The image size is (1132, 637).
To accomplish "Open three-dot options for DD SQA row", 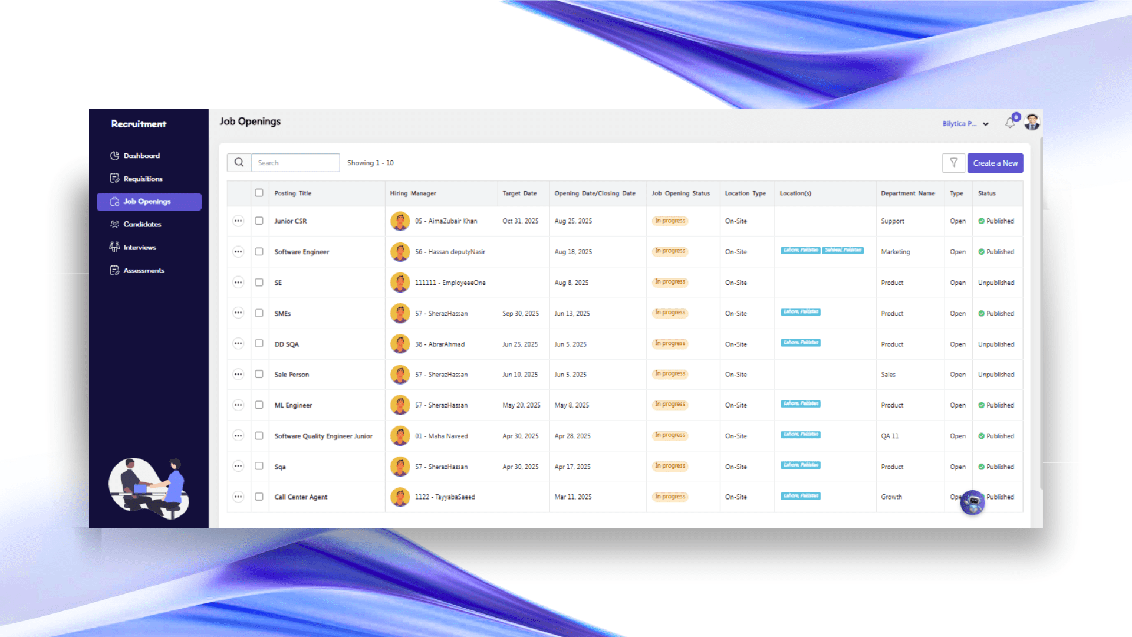I will (x=238, y=344).
